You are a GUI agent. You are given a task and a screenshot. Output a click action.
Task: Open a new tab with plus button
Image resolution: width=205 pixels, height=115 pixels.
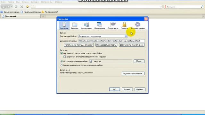coord(43,16)
